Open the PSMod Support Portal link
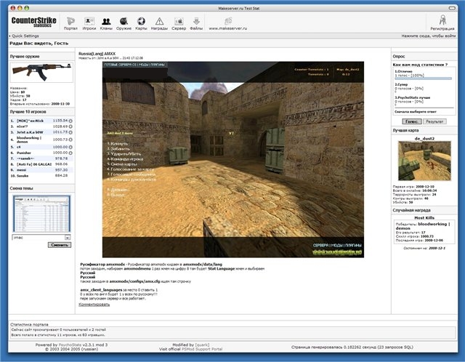The width and height of the screenshot is (465, 362). click(202, 349)
